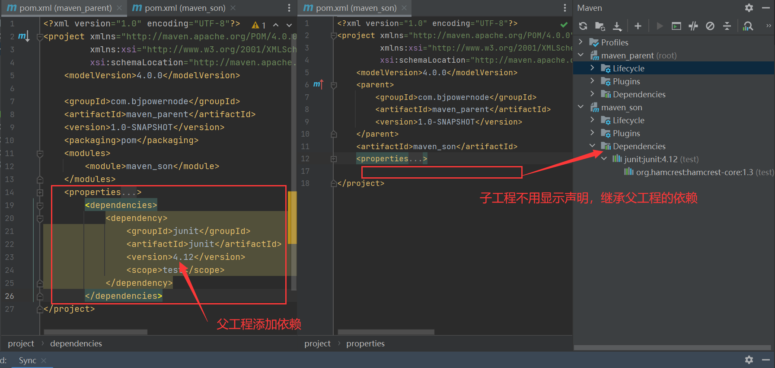This screenshot has width=775, height=368.
Task: Select the Profiles tree item
Action: point(609,42)
